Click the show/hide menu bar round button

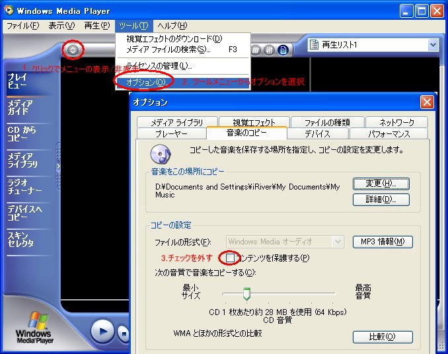coord(73,50)
